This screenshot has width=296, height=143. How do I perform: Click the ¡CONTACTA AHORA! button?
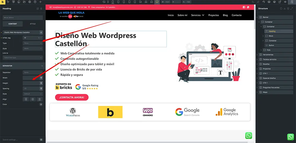coord(72,97)
